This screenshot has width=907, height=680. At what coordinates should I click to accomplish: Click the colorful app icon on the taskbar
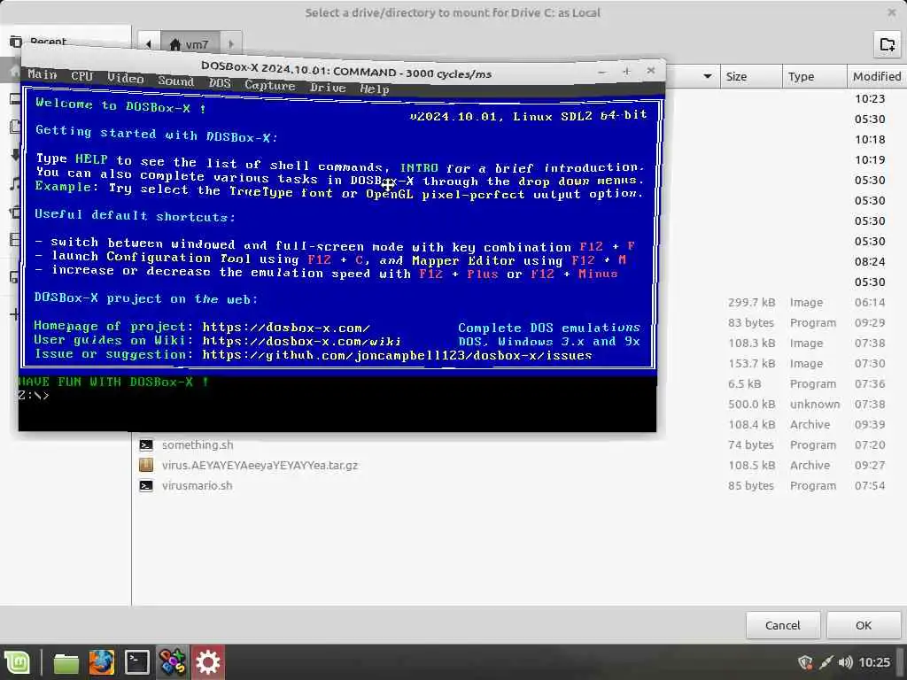(173, 662)
